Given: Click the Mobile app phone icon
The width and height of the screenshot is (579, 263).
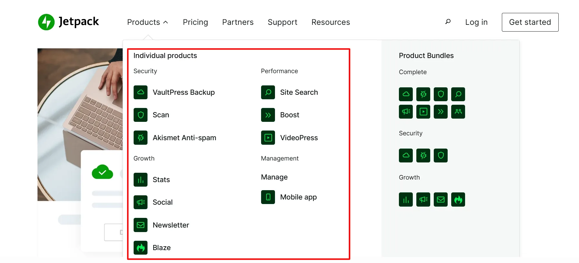Looking at the screenshot, I should [268, 197].
